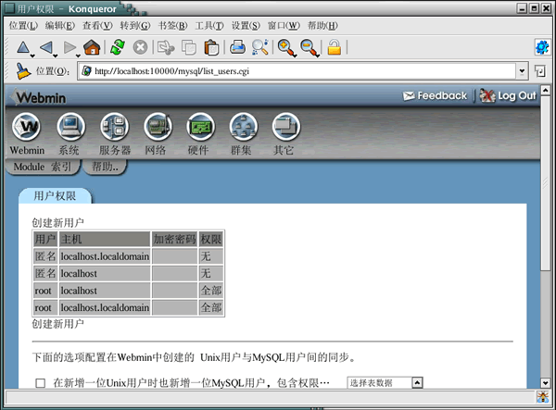Open the 群集 category icon
556x410 pixels.
(x=243, y=127)
